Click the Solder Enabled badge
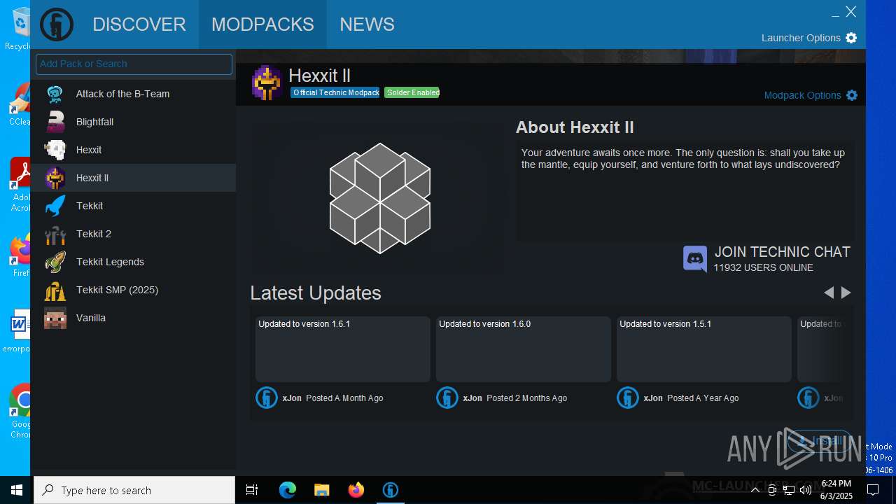Image resolution: width=896 pixels, height=504 pixels. point(412,92)
